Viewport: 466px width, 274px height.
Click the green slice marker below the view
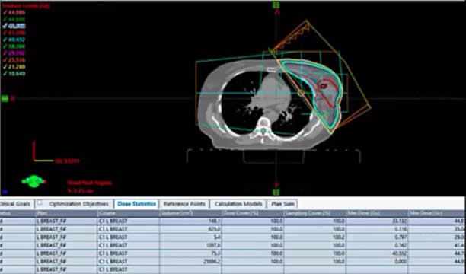(276, 192)
